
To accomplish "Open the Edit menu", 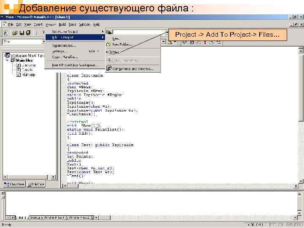I will click(x=19, y=24).
